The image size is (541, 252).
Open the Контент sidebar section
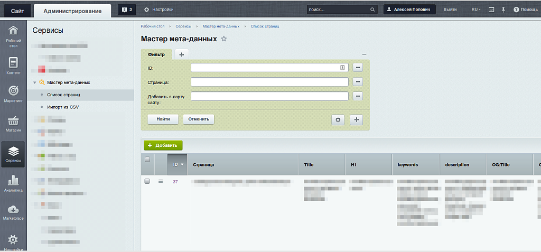(13, 66)
